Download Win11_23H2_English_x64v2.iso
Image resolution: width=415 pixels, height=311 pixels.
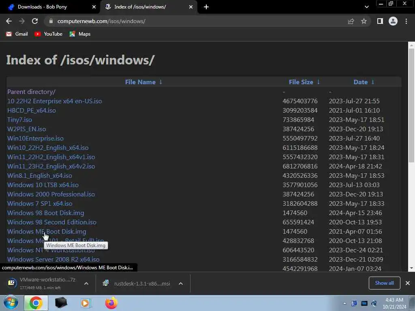coord(51,166)
